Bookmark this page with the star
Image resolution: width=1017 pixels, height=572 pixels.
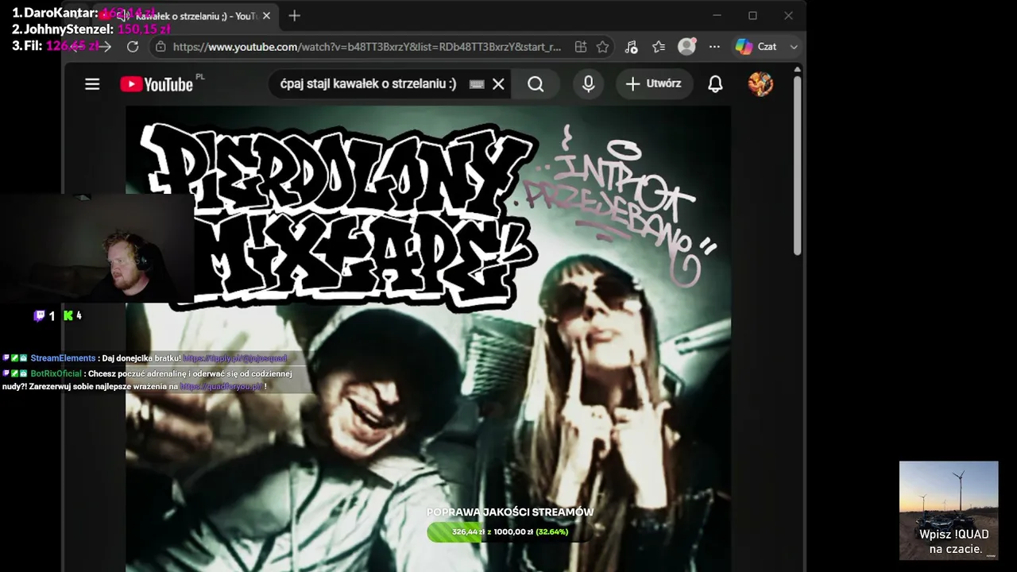click(x=603, y=47)
